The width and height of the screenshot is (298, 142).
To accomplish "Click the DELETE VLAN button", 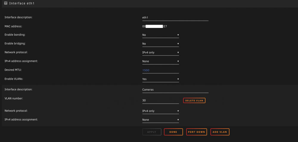I will pyautogui.click(x=194, y=100).
